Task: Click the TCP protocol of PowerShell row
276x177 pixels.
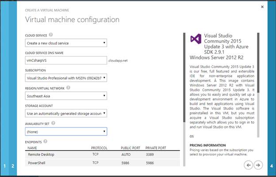Action: [96, 163]
